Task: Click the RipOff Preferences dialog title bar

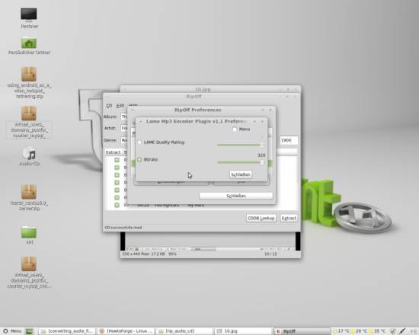Action: coord(198,110)
